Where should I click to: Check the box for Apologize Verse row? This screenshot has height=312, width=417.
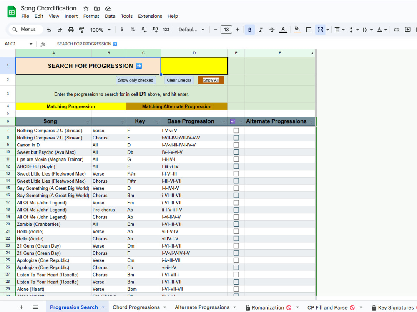click(x=236, y=260)
